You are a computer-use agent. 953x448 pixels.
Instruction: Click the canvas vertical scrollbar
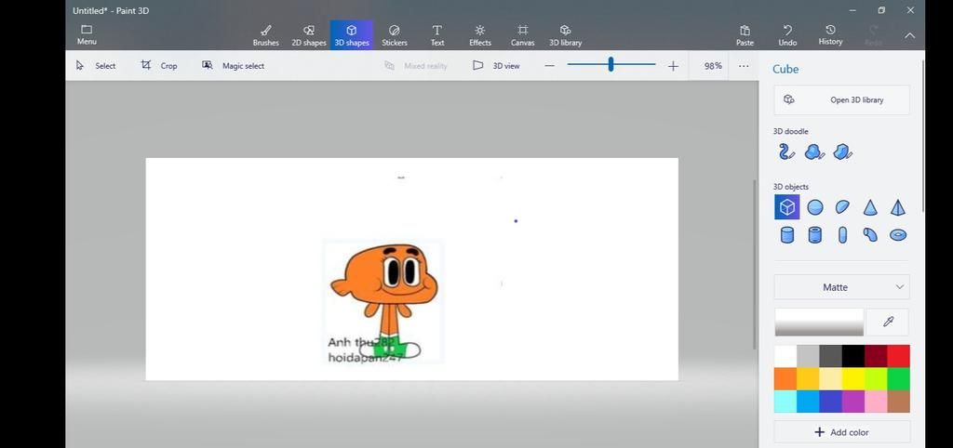coord(755,264)
